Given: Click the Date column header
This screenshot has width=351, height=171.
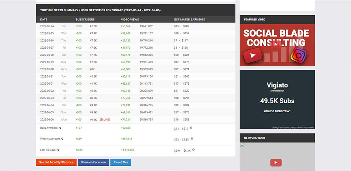Looking at the screenshot, I should (x=44, y=19).
